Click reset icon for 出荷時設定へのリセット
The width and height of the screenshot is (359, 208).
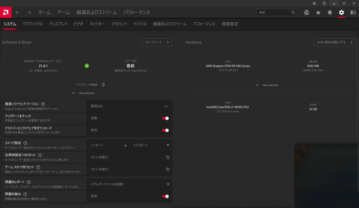point(168,157)
